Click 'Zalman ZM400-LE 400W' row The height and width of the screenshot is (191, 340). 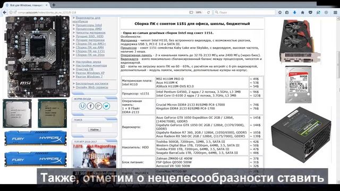pyautogui.click(x=174, y=159)
